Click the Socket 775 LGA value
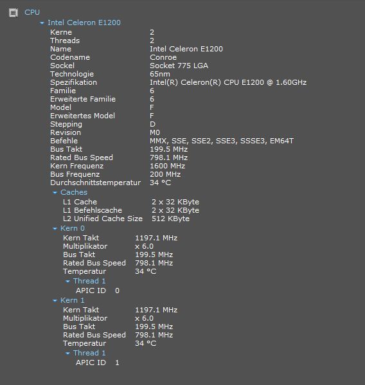365x385 pixels. [x=179, y=66]
